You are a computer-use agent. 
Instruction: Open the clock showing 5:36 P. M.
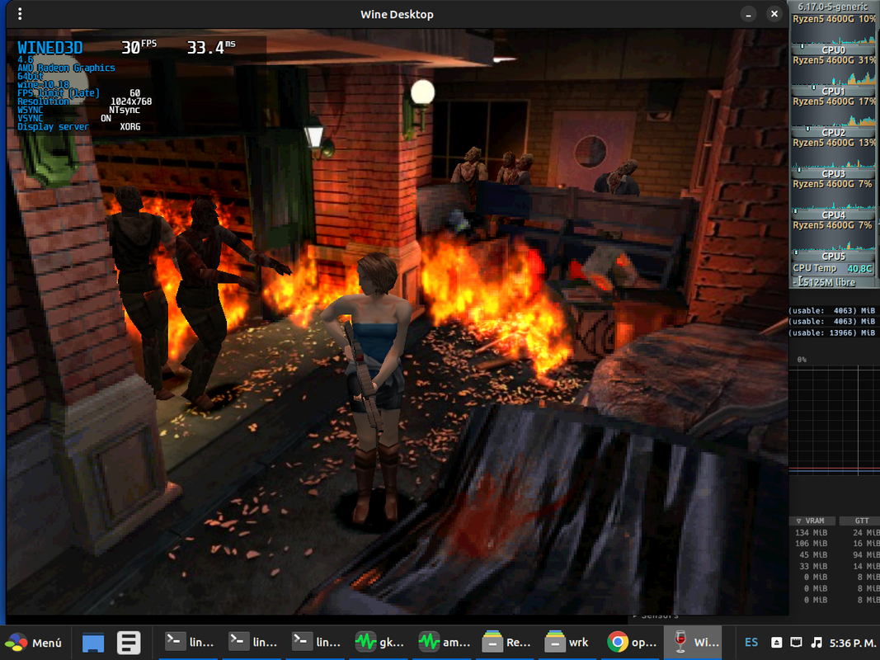click(852, 643)
